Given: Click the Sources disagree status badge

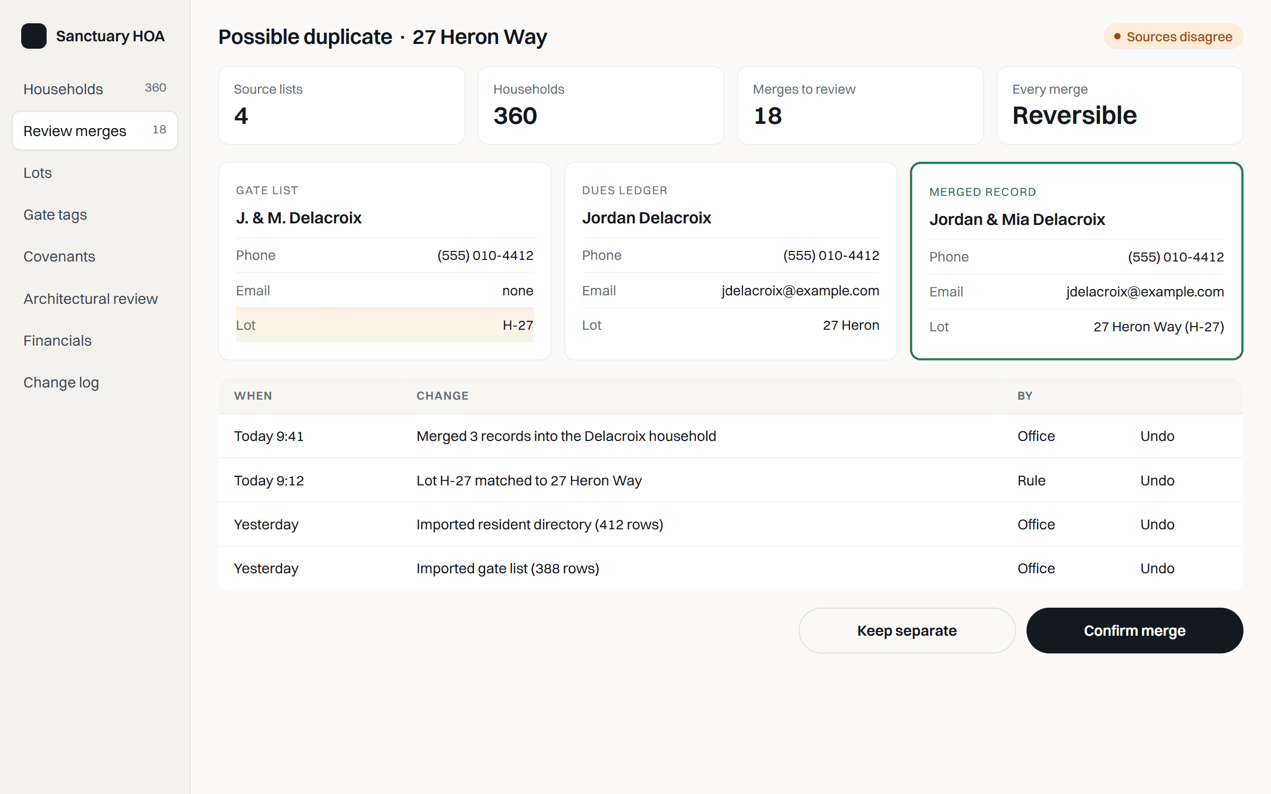Looking at the screenshot, I should [1173, 37].
